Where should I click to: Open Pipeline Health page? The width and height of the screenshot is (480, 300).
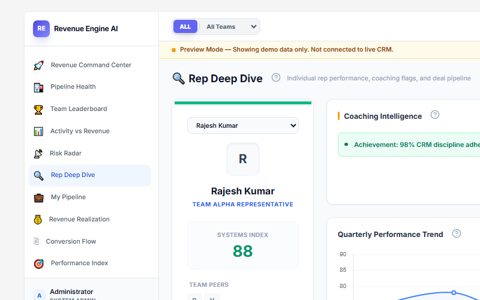click(73, 86)
